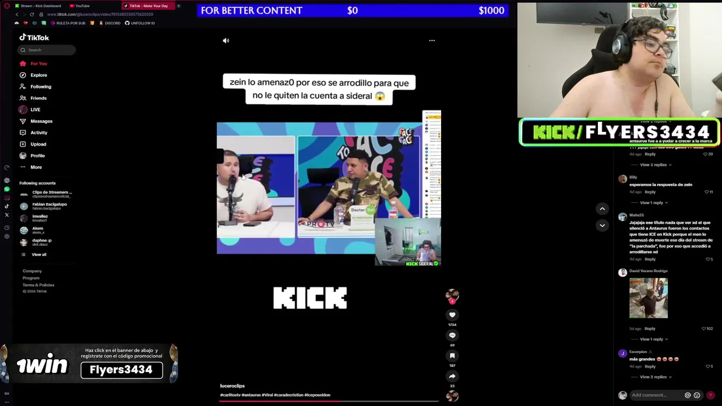Open Fabian Bacigalupo followed account
Screen dimensions: 722x406
click(44, 206)
